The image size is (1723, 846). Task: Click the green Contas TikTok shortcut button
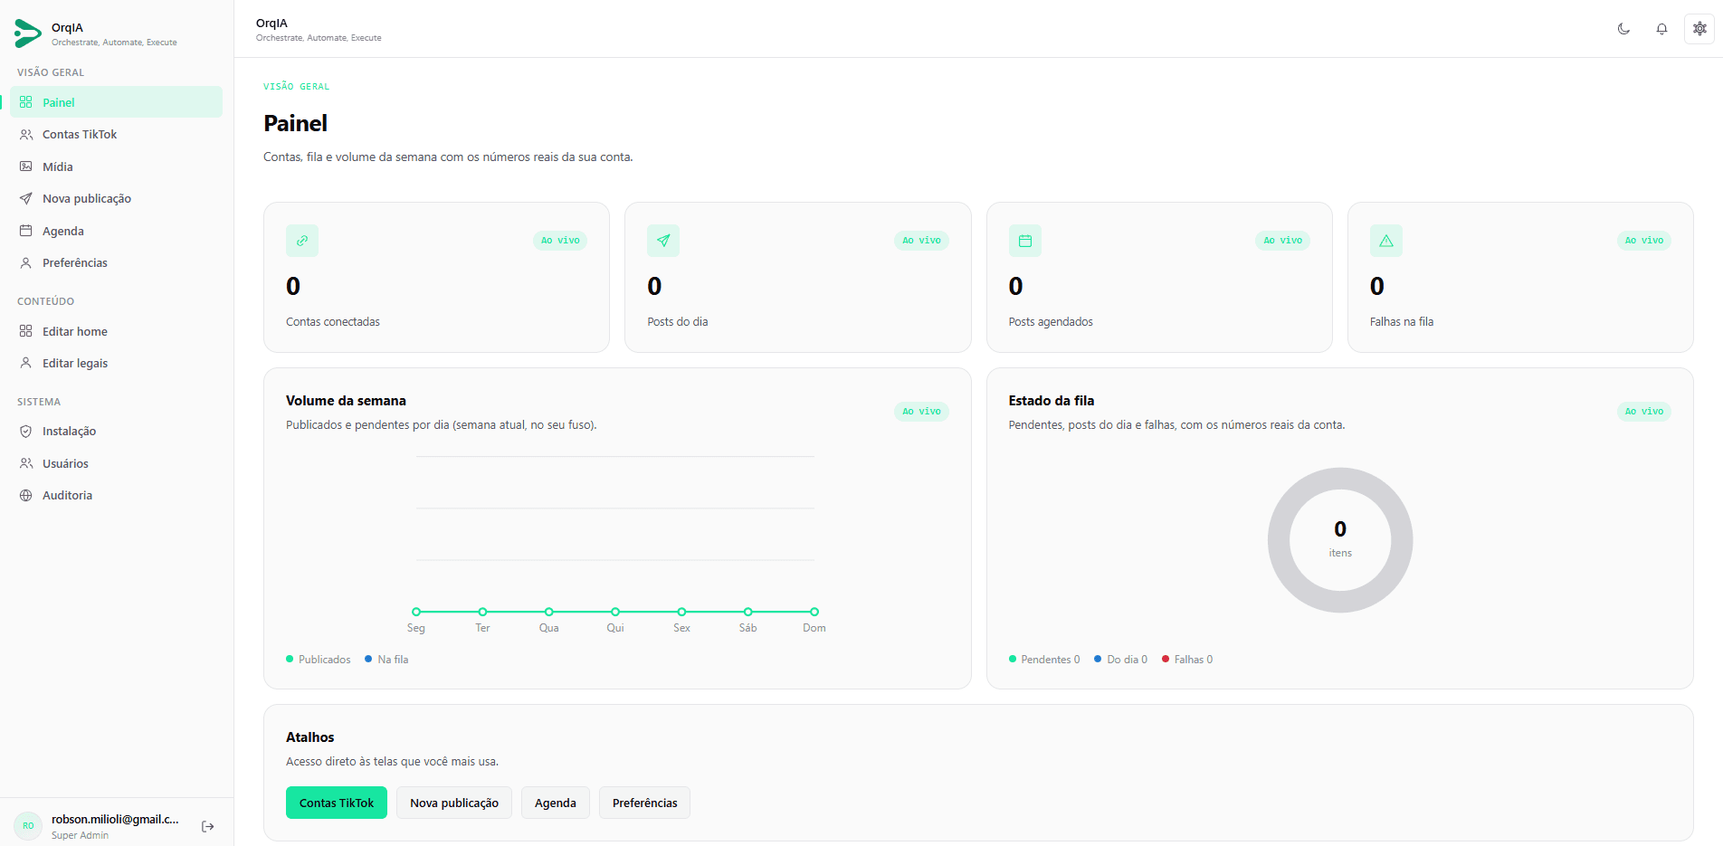[337, 803]
